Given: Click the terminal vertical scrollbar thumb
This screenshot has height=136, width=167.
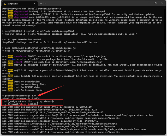Looking at the screenshot, I should click(x=165, y=26).
